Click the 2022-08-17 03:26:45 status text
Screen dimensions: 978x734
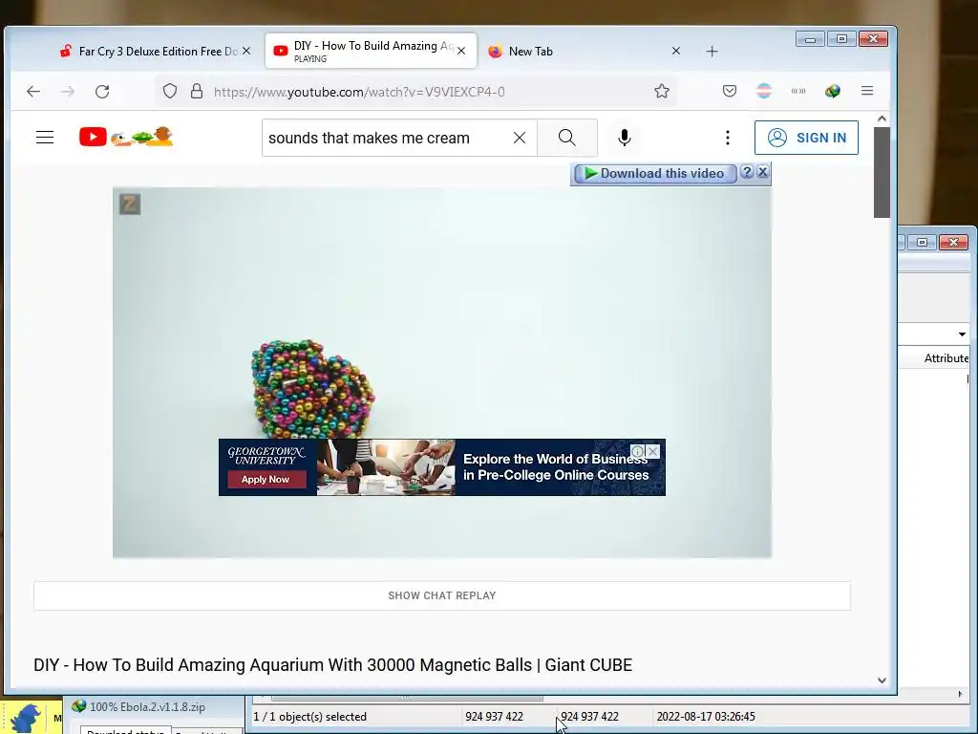706,717
